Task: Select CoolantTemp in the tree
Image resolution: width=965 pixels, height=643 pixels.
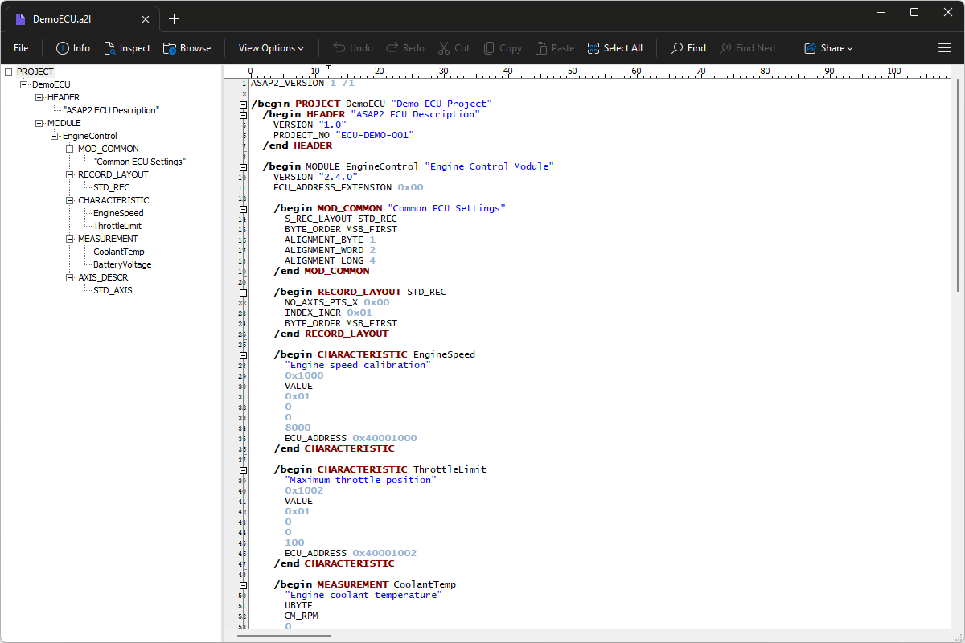Action: point(119,252)
